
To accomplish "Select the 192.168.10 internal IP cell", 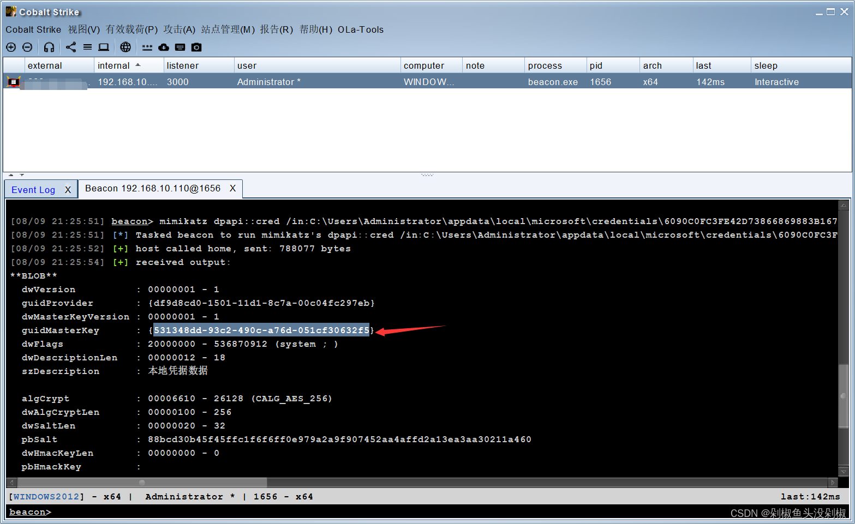I will click(x=128, y=82).
